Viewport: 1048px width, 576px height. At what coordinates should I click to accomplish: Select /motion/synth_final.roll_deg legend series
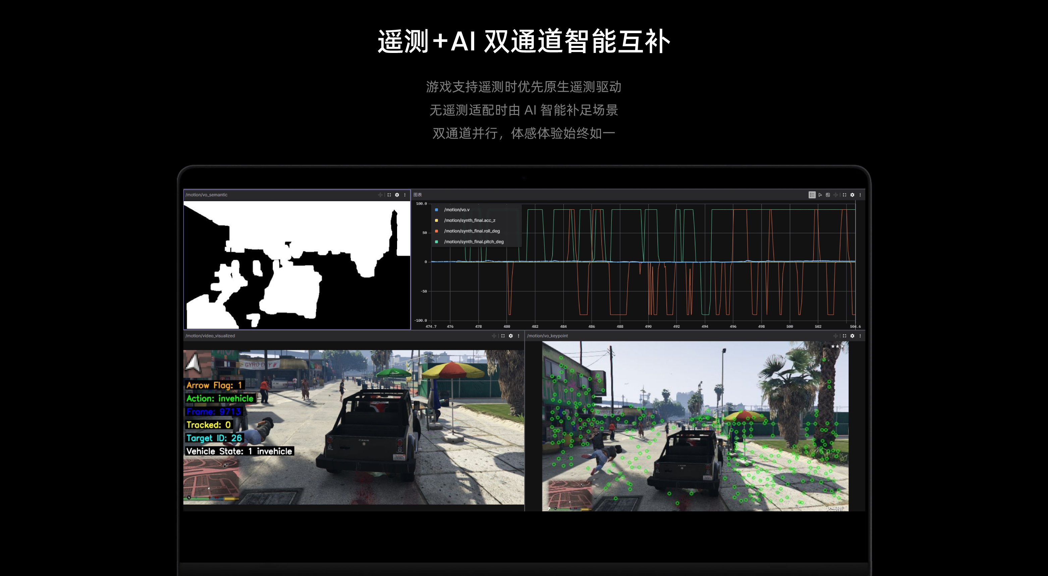tap(472, 231)
